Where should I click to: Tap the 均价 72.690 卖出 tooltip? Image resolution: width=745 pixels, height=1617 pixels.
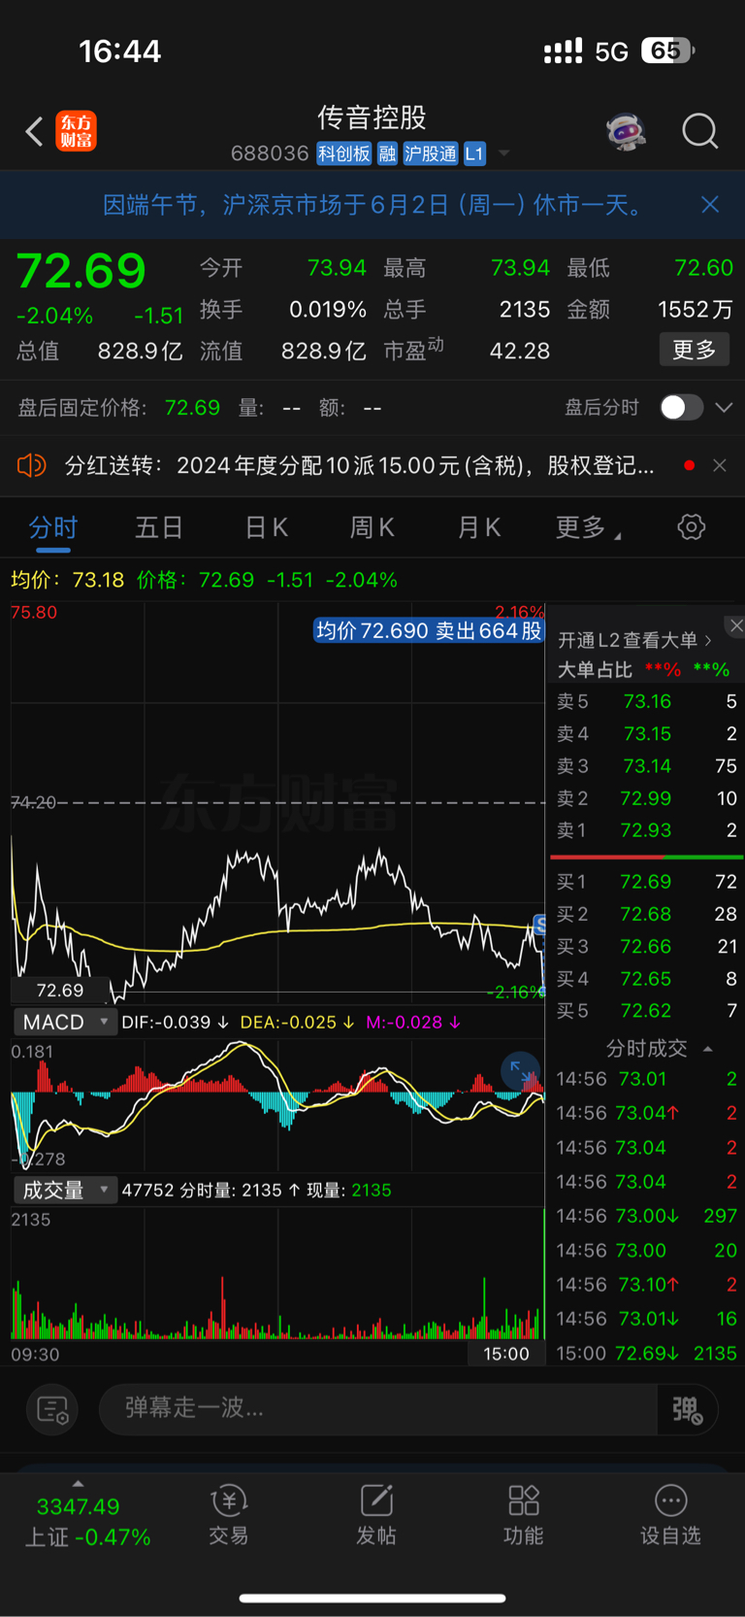[x=429, y=630]
